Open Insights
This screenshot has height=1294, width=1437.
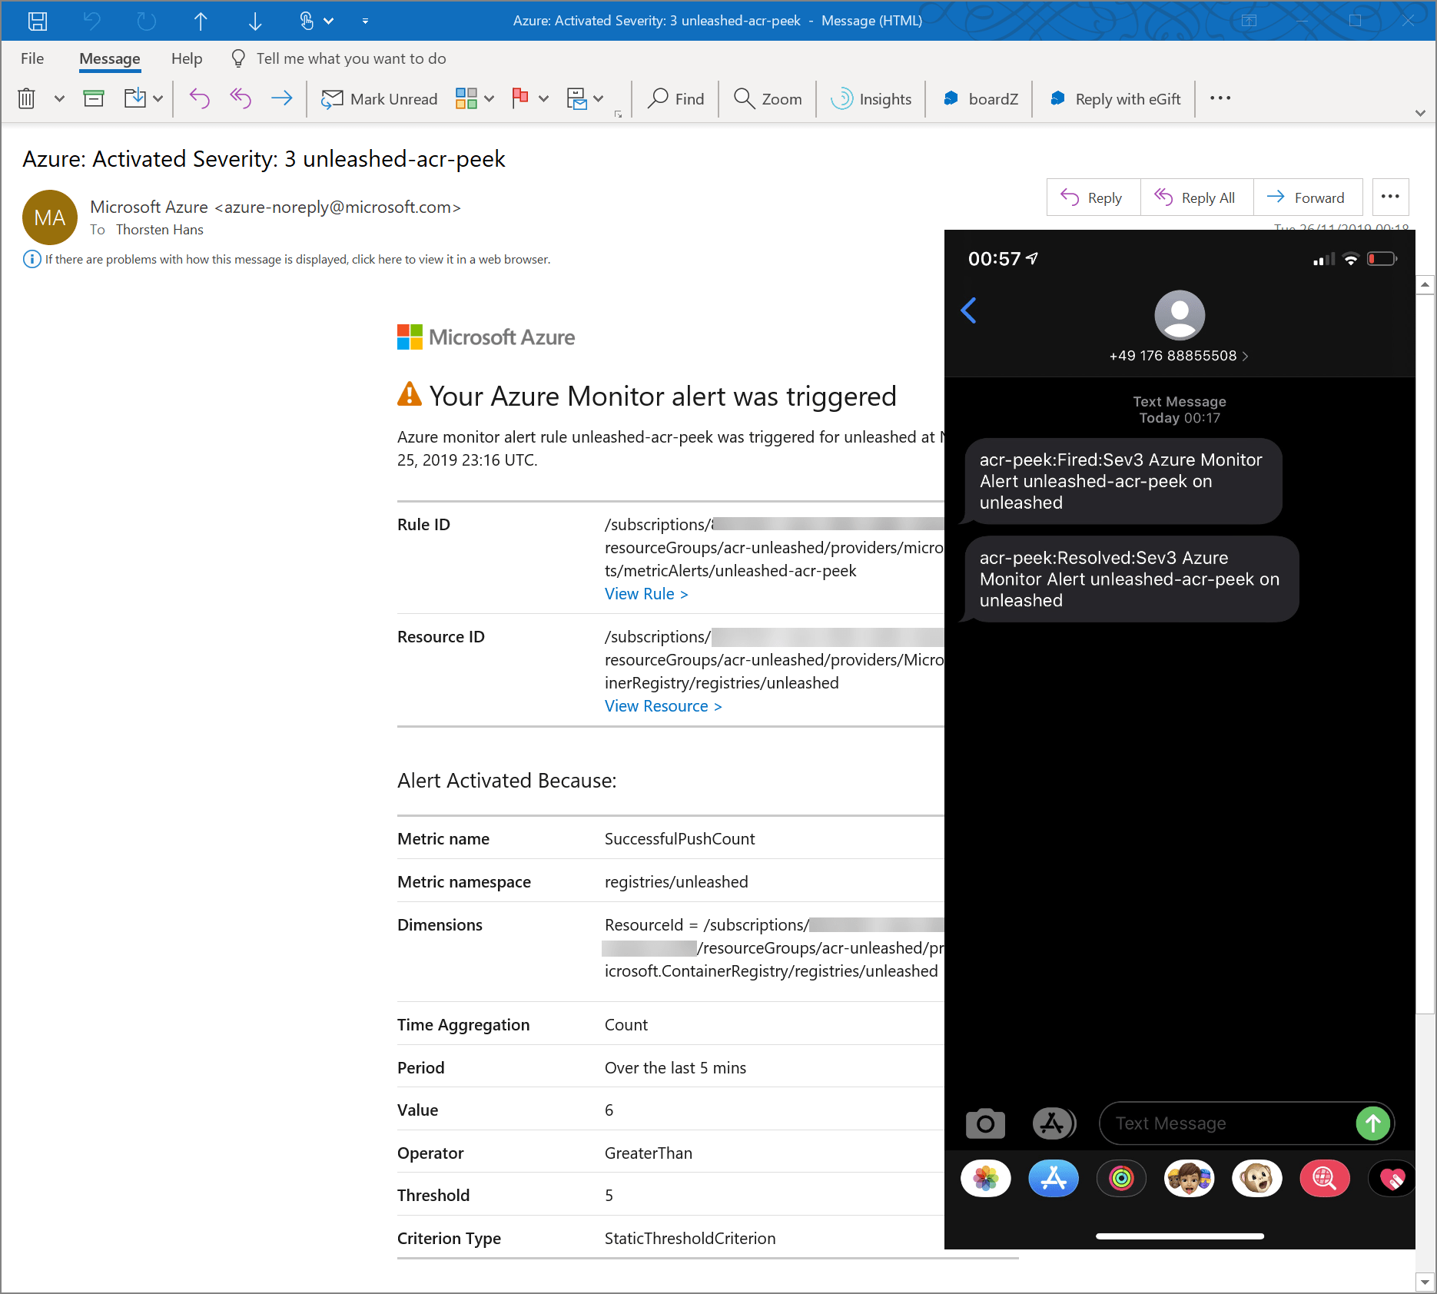[x=871, y=98]
